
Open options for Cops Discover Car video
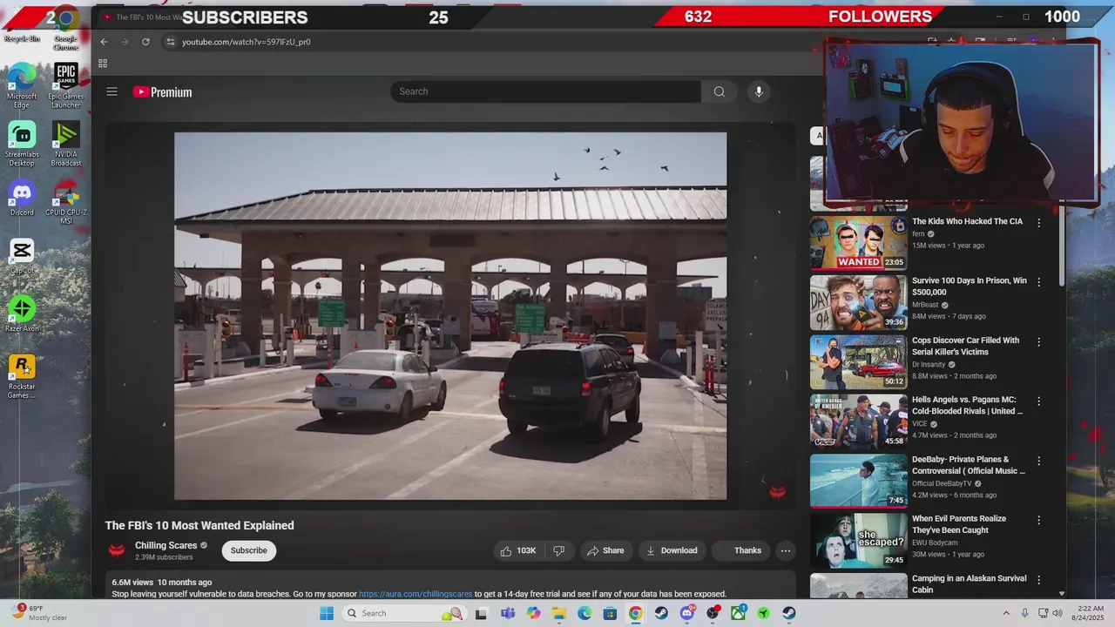tap(1038, 342)
